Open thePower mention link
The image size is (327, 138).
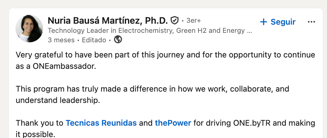pos(173,123)
